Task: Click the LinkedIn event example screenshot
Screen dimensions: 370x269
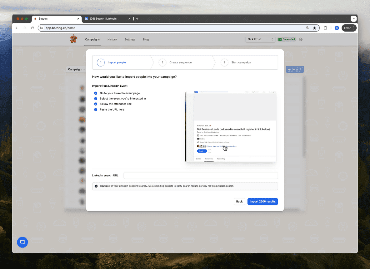Action: click(231, 127)
